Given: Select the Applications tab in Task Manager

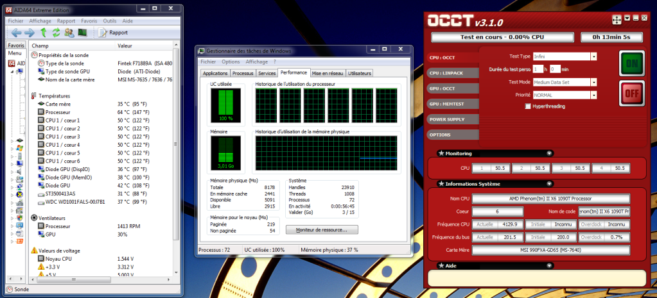Looking at the screenshot, I should pyautogui.click(x=215, y=73).
